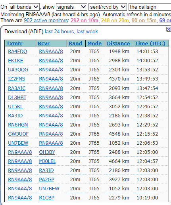The height and width of the screenshot is (205, 171).
Task: Sort table by Txmtr column
Action: [x=14, y=44]
